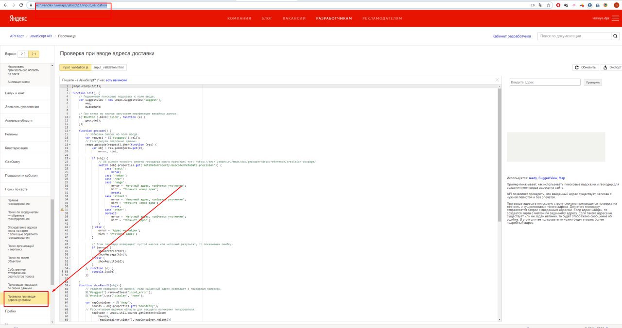Open ВАКАНСИИ in the top navigation
The height and width of the screenshot is (328, 622).
pyautogui.click(x=294, y=18)
